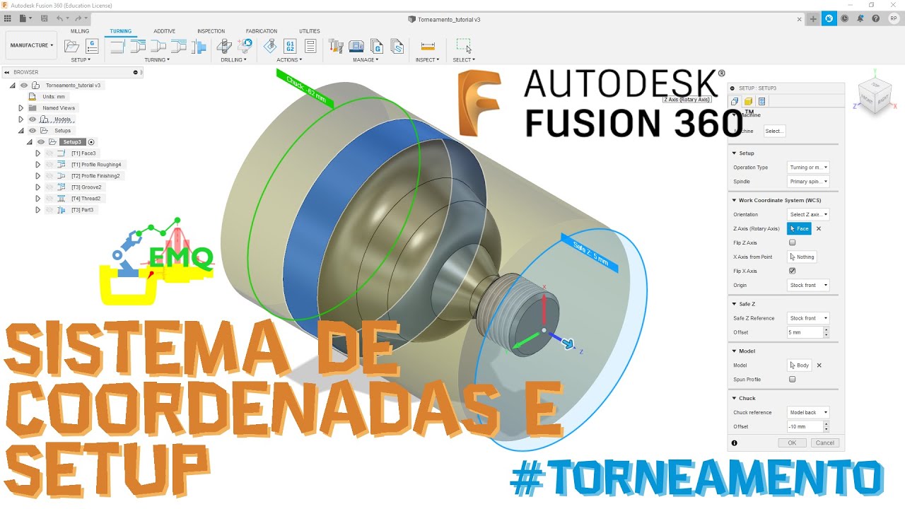Open the Machine Library icon in Manage
The height and width of the screenshot is (509, 905).
click(357, 47)
